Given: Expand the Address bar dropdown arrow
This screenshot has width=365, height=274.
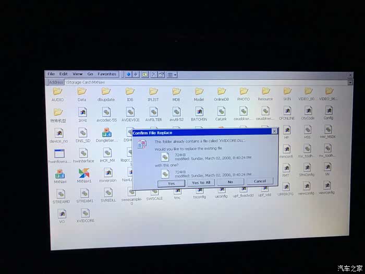Looking at the screenshot, I should (350, 82).
